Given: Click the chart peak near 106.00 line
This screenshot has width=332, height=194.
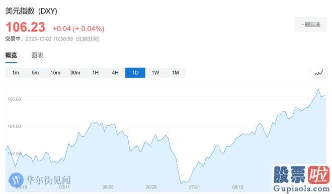Looking at the screenshot, I should point(318,89).
